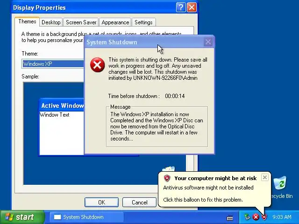
Task: Close the Display Properties window
Action: [x=192, y=7]
